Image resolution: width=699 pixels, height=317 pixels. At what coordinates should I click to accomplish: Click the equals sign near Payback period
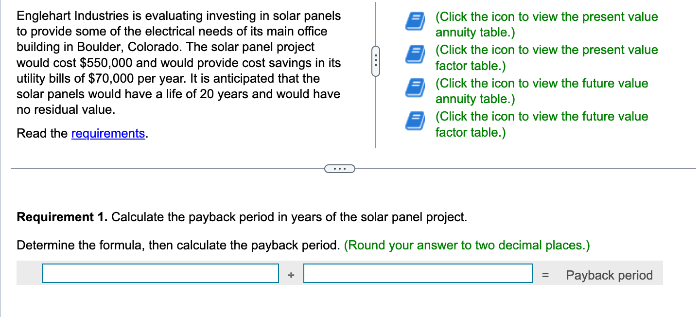545,275
